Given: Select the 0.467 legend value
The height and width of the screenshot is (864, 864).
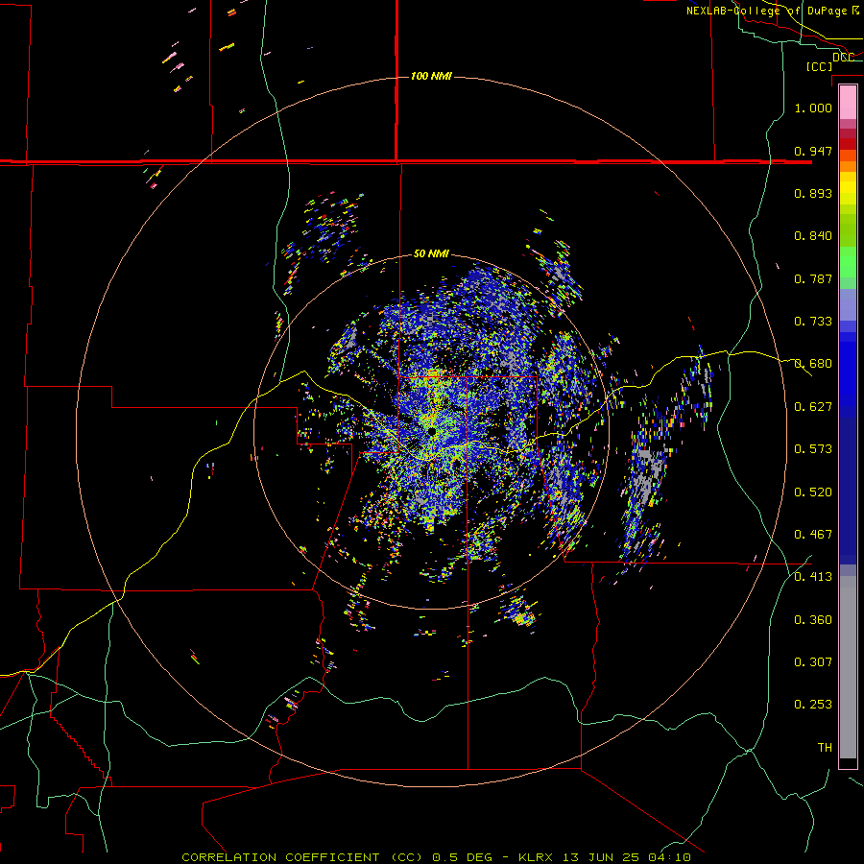Looking at the screenshot, I should pyautogui.click(x=813, y=535).
